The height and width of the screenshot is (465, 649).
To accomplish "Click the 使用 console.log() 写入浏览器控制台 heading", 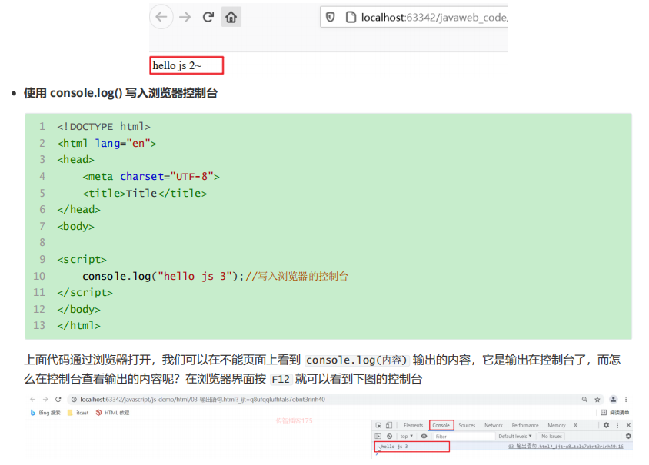I will (121, 93).
